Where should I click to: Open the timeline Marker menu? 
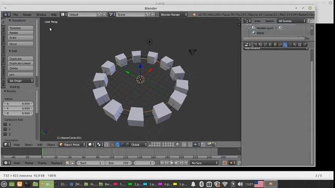pos(29,163)
